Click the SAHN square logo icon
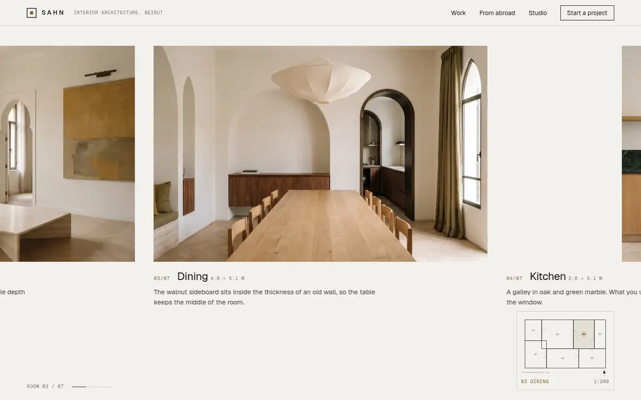 tap(32, 13)
